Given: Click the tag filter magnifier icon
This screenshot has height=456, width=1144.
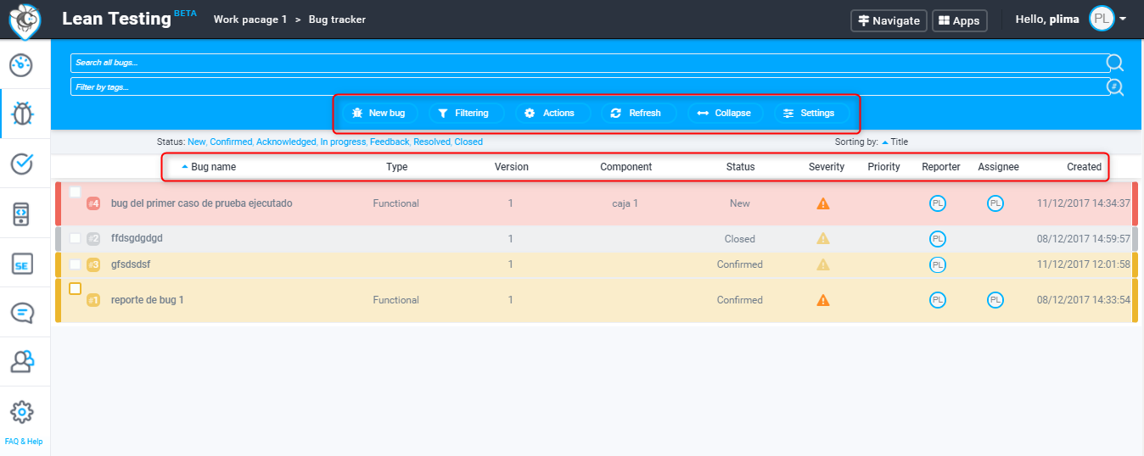Looking at the screenshot, I should coord(1114,86).
